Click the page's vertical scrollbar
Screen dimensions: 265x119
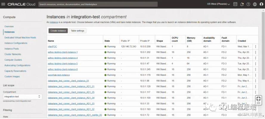coord(264,59)
